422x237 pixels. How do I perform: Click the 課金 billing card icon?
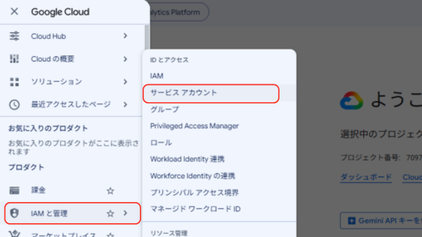click(x=15, y=190)
